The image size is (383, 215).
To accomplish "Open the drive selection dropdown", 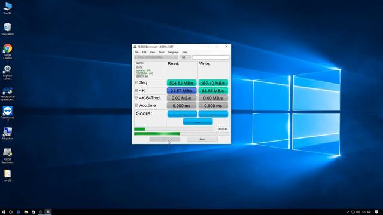I will click(156, 57).
